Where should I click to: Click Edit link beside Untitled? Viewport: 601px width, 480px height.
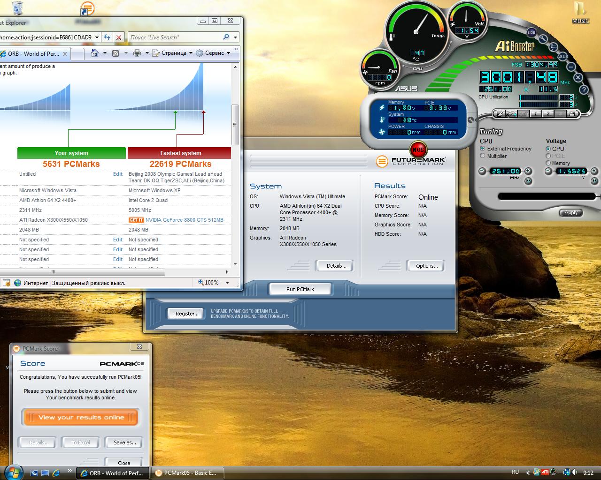click(x=118, y=174)
